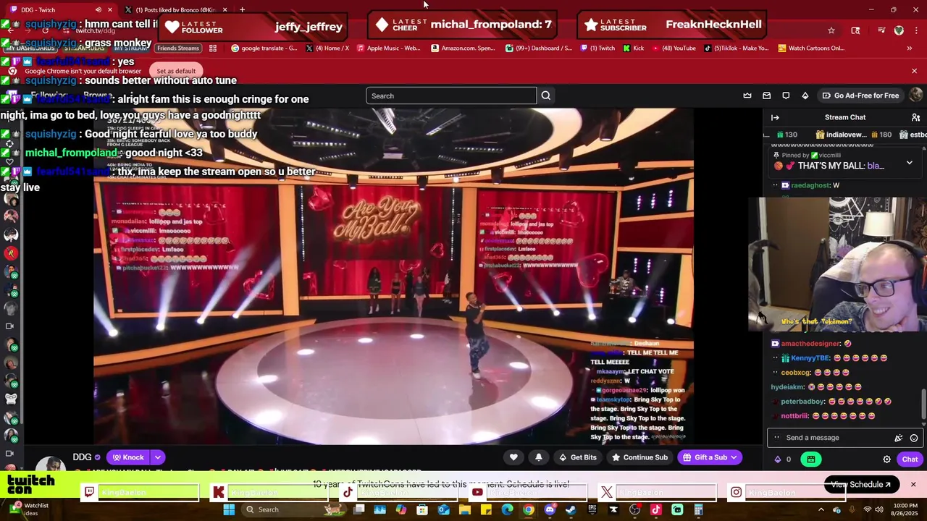The image size is (927, 521).
Task: Click the Knock button
Action: tap(128, 457)
